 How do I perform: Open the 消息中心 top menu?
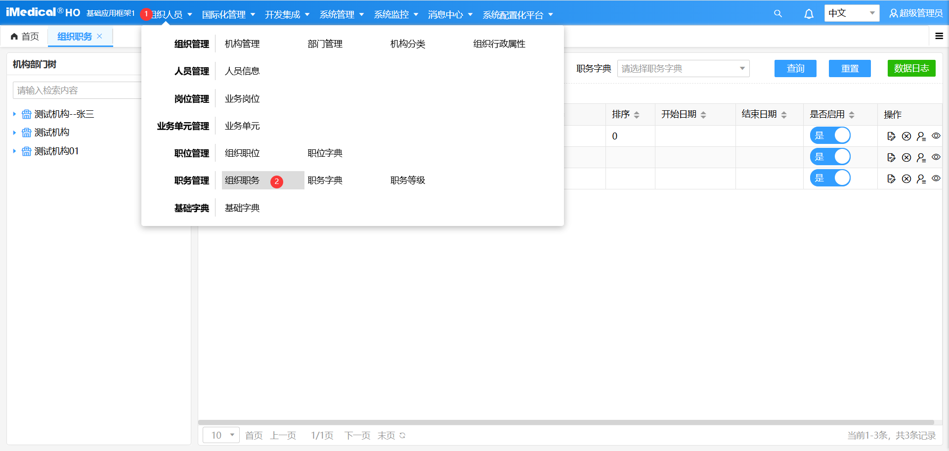tap(450, 14)
